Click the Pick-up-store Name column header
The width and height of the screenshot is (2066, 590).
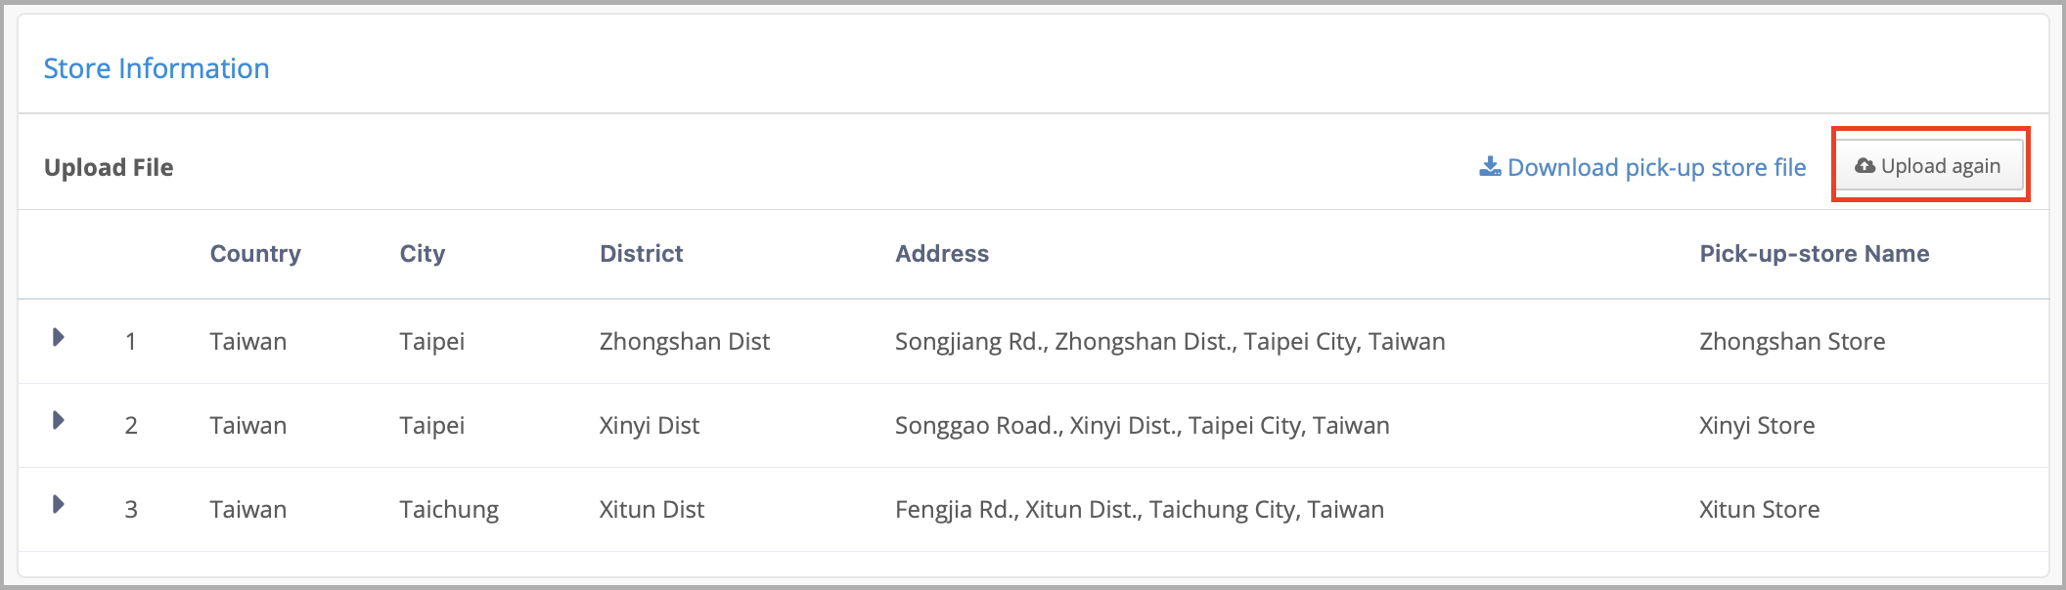coord(1815,254)
